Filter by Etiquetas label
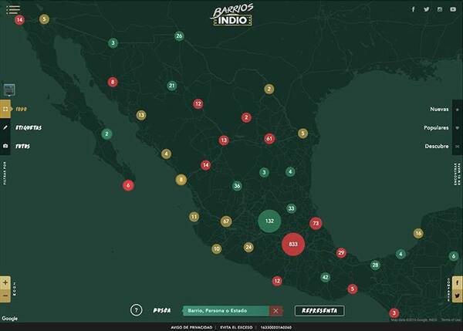Viewport: 463px width, 331px height. click(x=29, y=127)
